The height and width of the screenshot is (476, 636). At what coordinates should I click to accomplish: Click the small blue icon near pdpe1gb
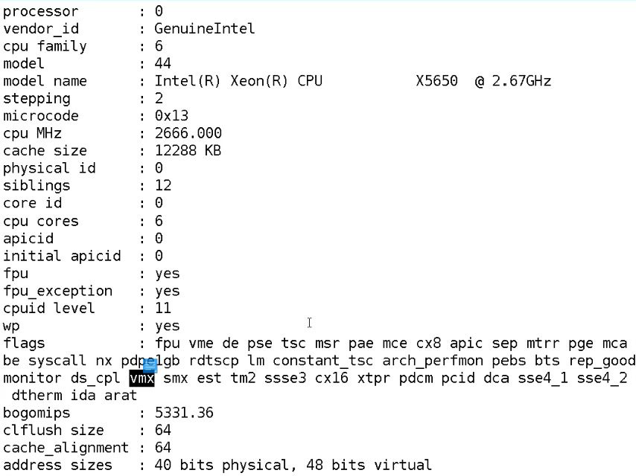click(x=150, y=366)
